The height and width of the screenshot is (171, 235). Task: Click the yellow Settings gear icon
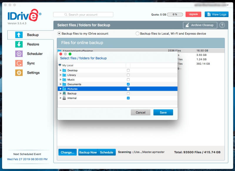point(19,73)
